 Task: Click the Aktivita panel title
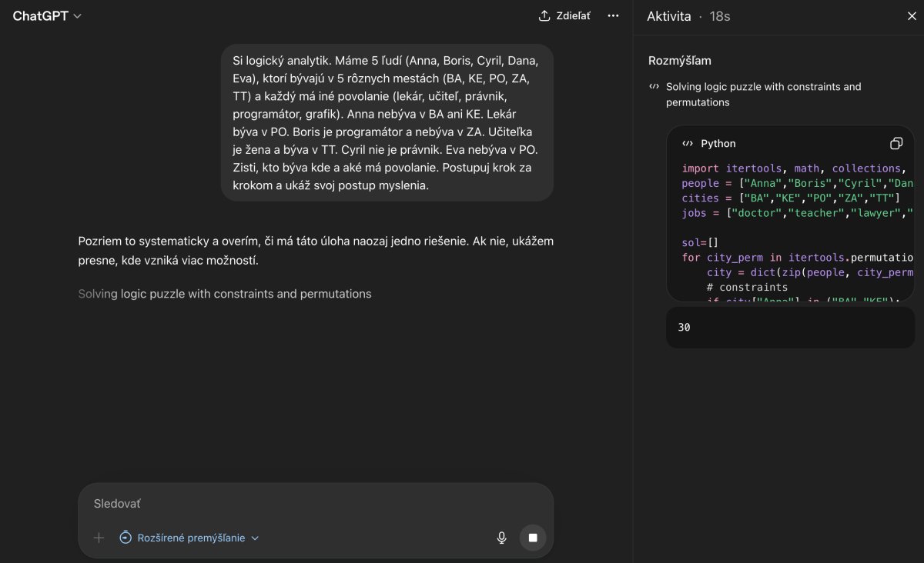668,16
